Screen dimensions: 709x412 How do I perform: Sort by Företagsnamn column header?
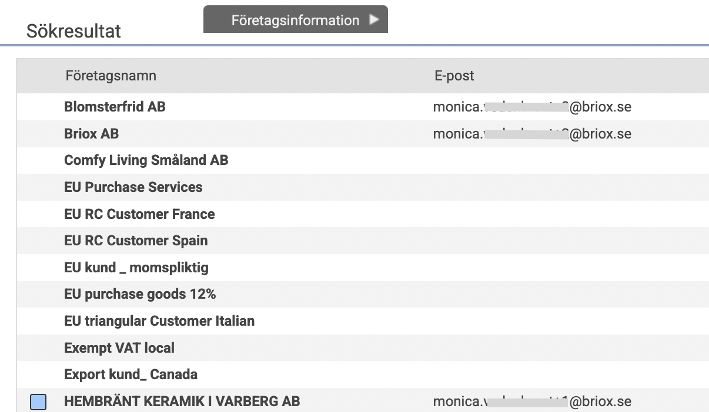click(x=111, y=76)
